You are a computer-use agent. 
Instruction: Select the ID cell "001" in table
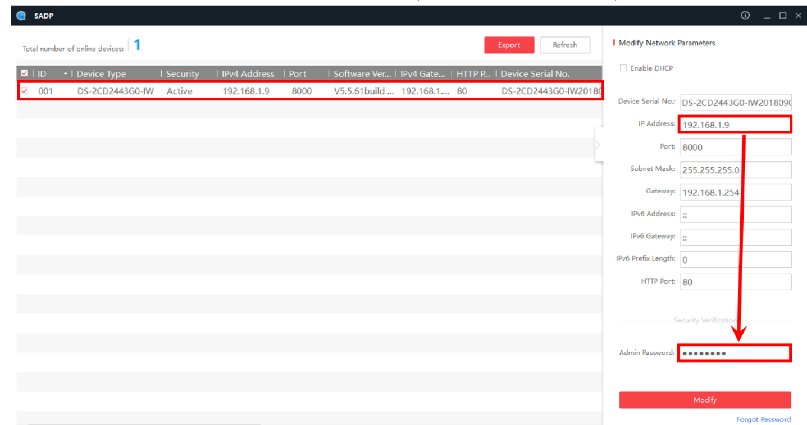pyautogui.click(x=45, y=91)
